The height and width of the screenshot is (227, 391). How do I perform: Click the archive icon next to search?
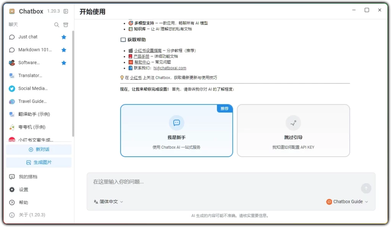[66, 25]
